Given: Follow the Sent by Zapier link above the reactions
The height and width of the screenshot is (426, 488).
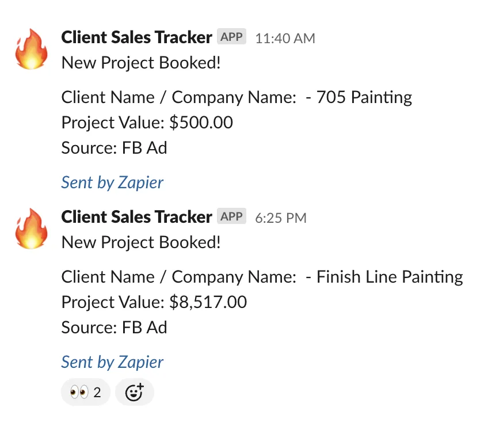Looking at the screenshot, I should tap(112, 362).
